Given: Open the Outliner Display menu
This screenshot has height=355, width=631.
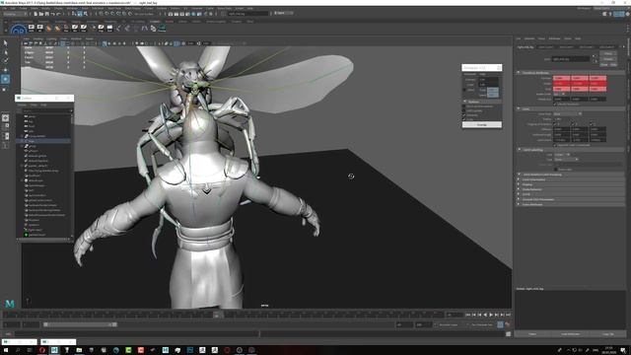Looking at the screenshot, I should coord(22,106).
